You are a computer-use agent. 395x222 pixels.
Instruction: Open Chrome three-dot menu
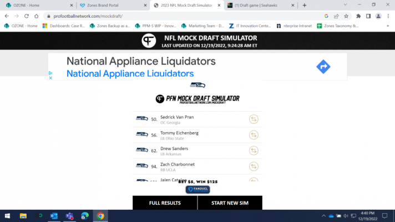388,16
